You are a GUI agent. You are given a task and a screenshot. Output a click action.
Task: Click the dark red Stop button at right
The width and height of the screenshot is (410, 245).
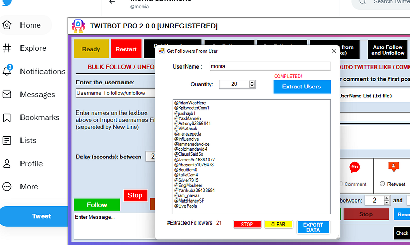[x=366, y=214]
